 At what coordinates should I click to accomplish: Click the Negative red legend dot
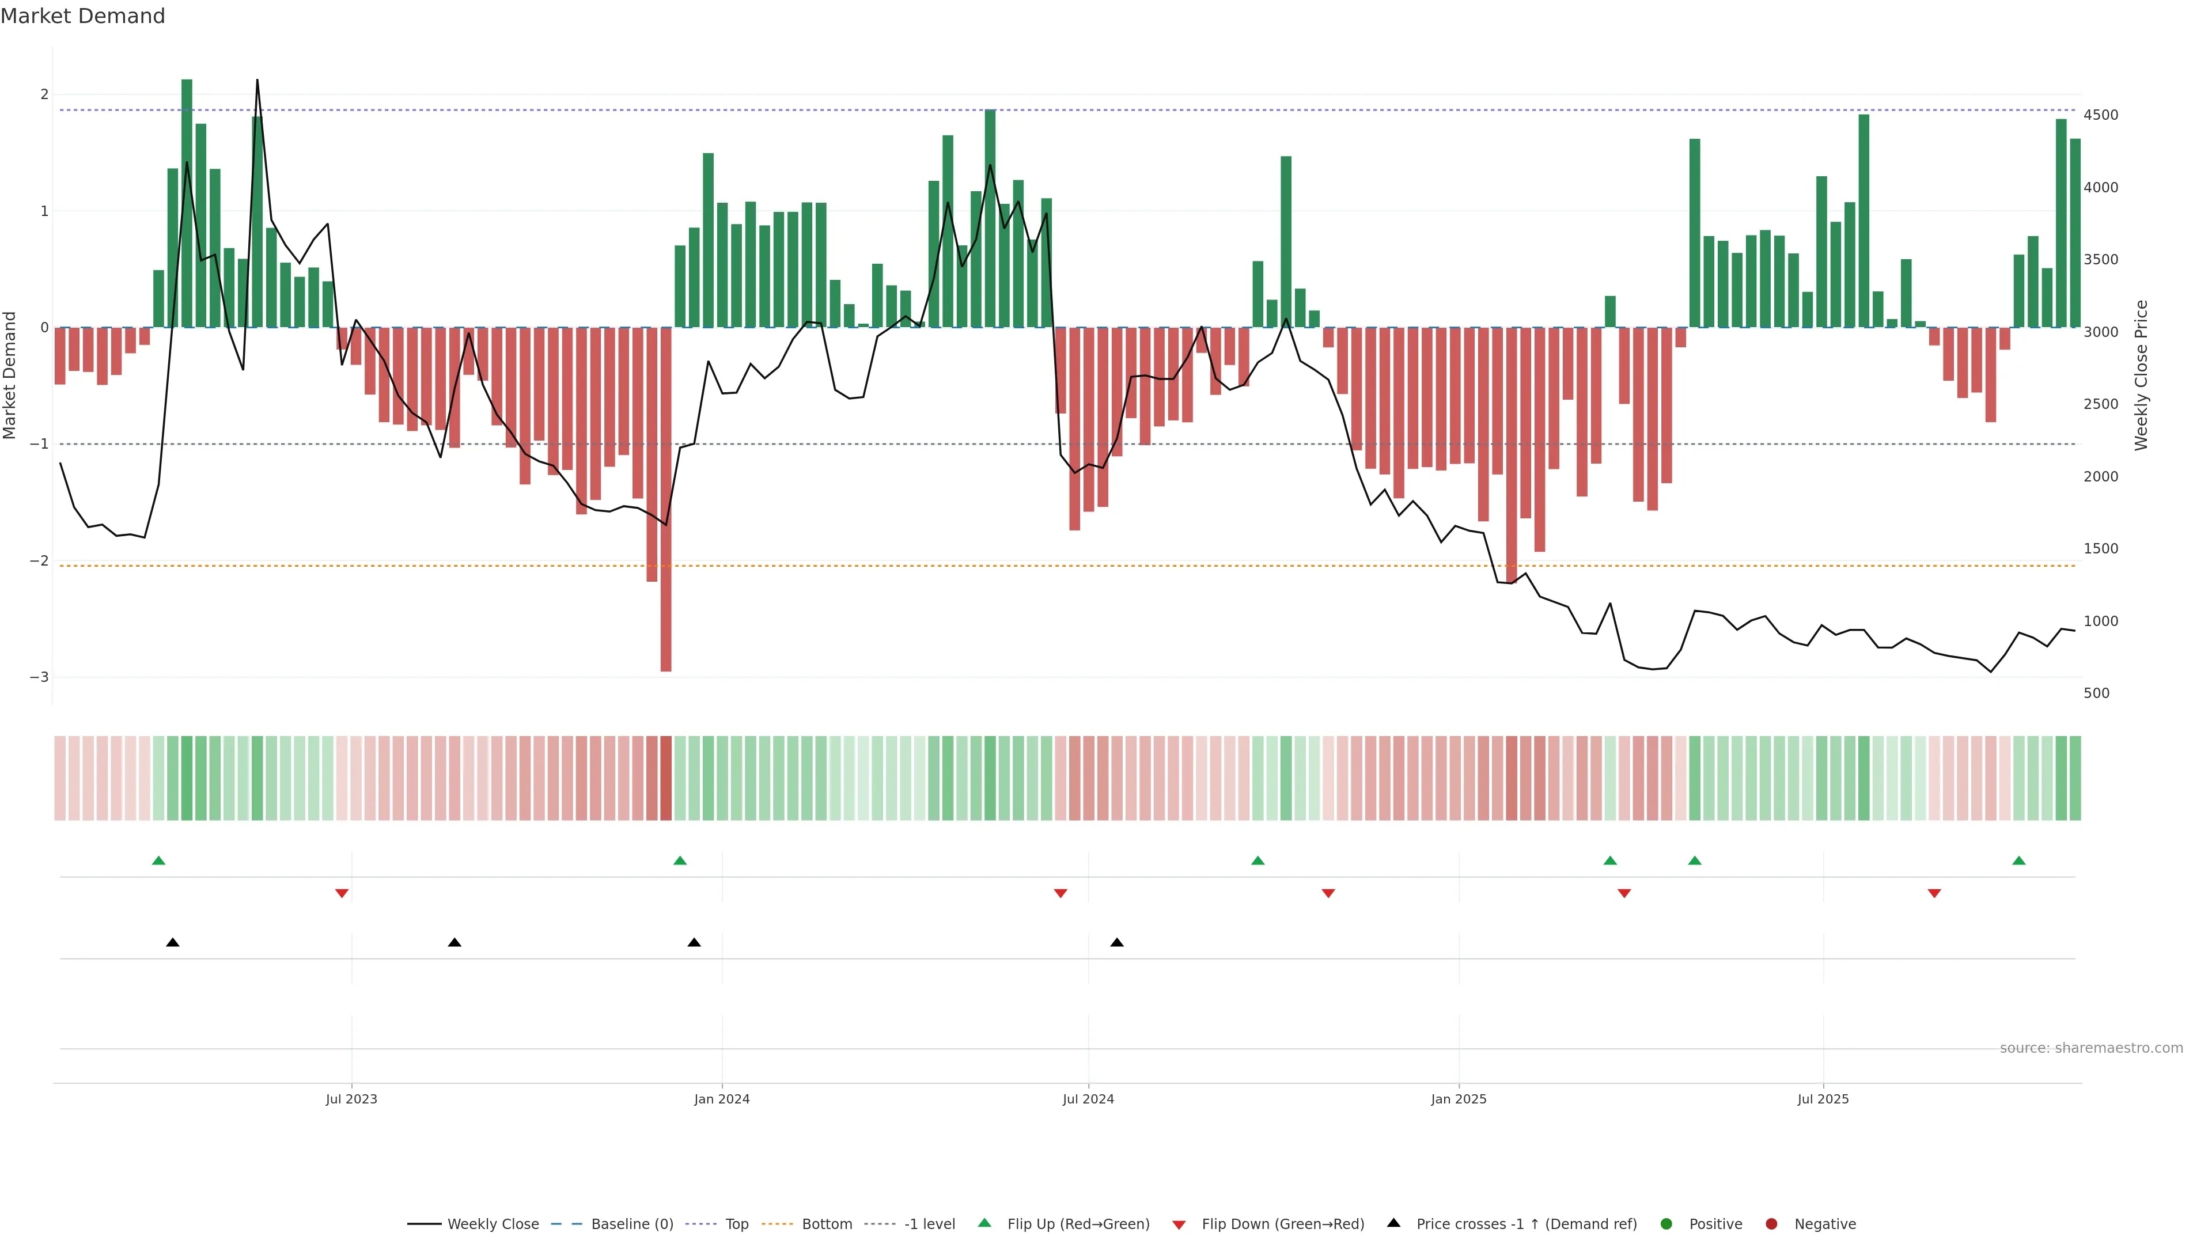pos(1771,1224)
